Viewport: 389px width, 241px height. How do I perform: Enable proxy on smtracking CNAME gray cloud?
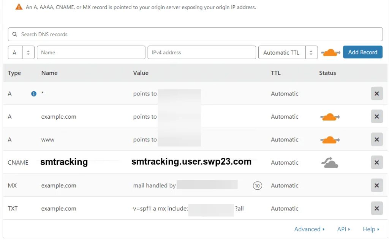[x=330, y=163]
